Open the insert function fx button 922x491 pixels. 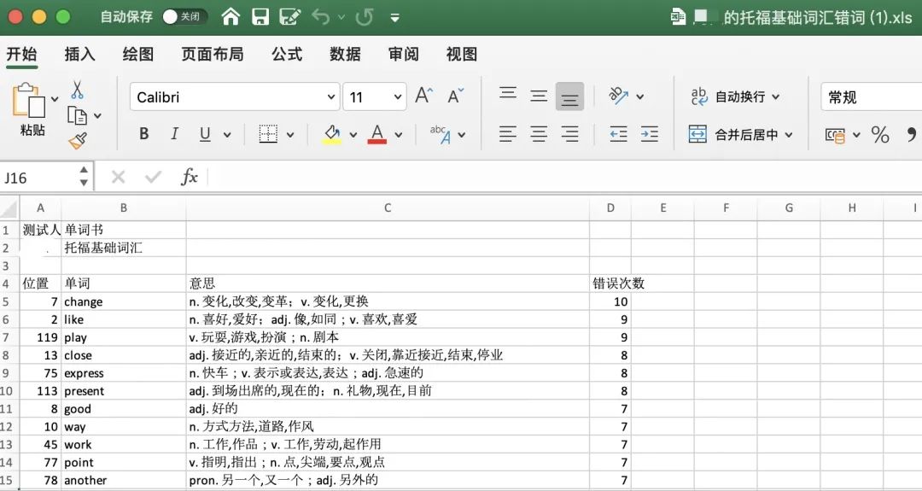(x=190, y=177)
